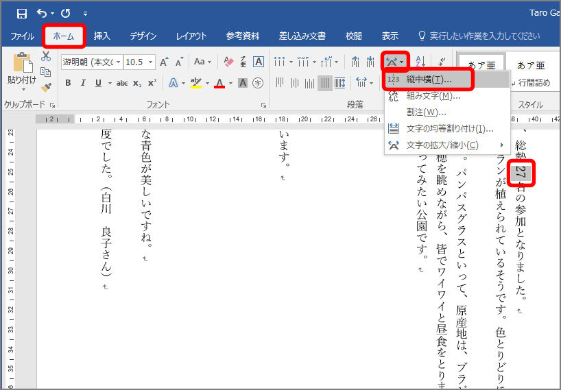Screen dimensions: 561x390
Task: Click the Numbering list icon
Action: point(303,62)
